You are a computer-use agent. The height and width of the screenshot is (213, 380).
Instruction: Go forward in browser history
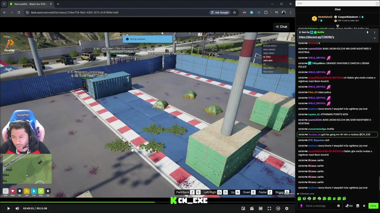point(12,12)
